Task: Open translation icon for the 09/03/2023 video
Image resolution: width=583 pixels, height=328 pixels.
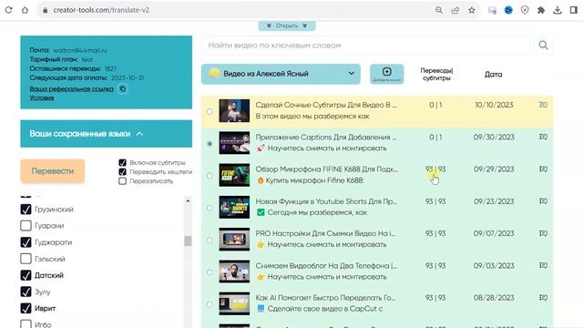Action: (x=543, y=265)
